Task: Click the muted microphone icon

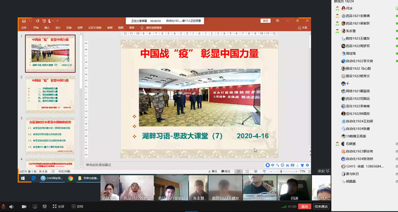Action: [x=3, y=207]
